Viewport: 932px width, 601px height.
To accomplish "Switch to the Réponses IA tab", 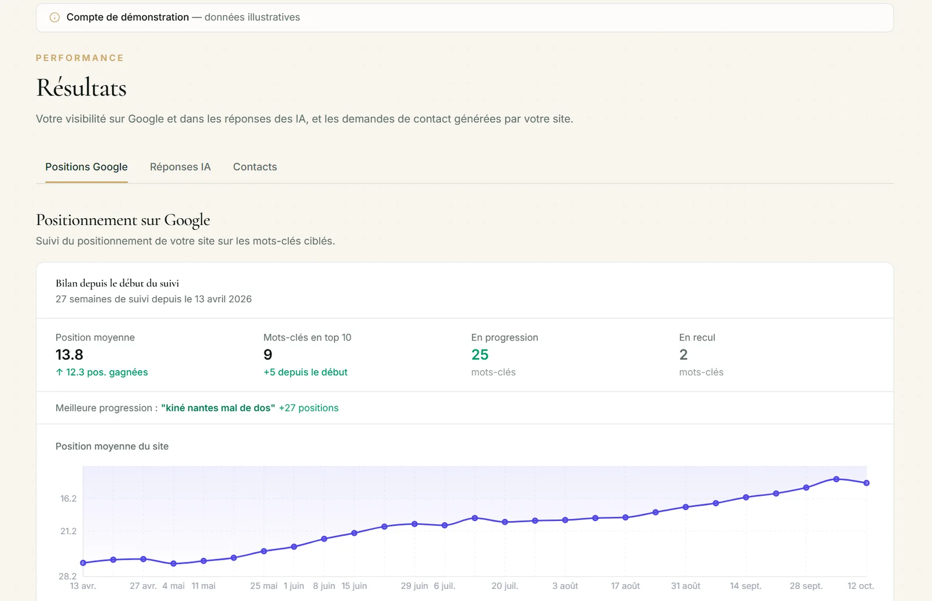I will pyautogui.click(x=180, y=167).
